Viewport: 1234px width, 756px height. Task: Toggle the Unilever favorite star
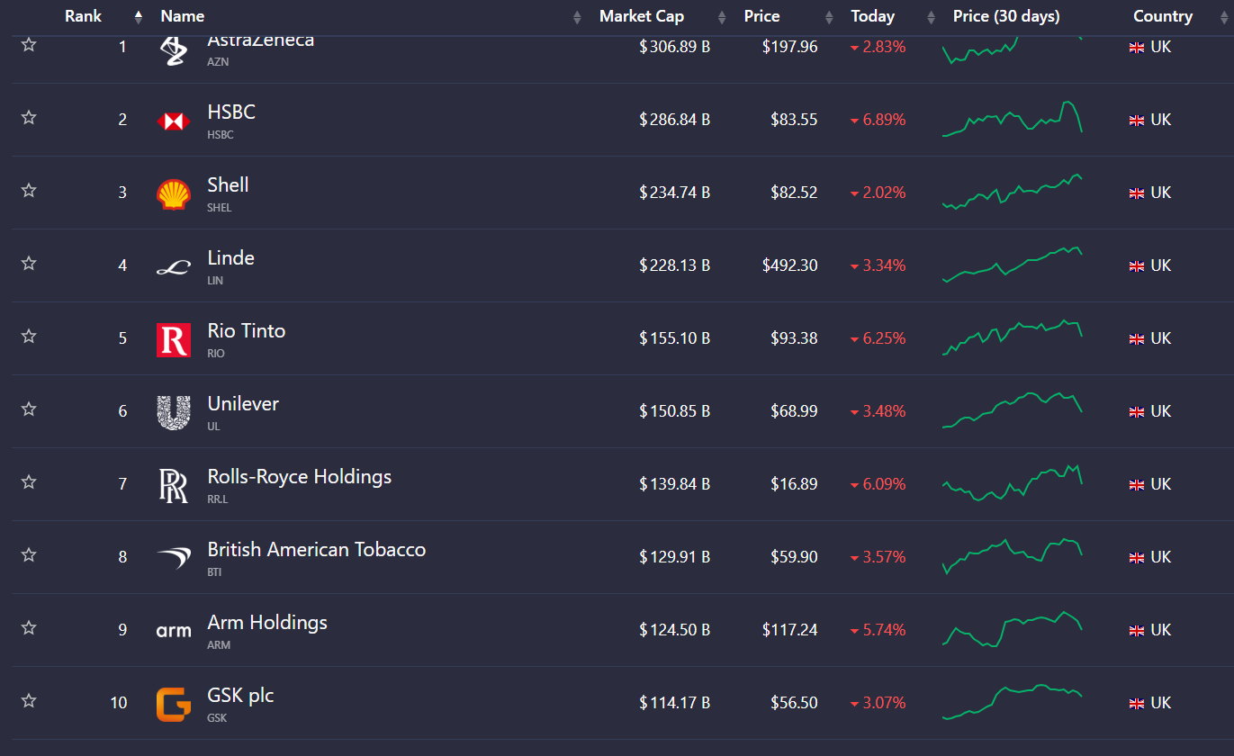(29, 409)
